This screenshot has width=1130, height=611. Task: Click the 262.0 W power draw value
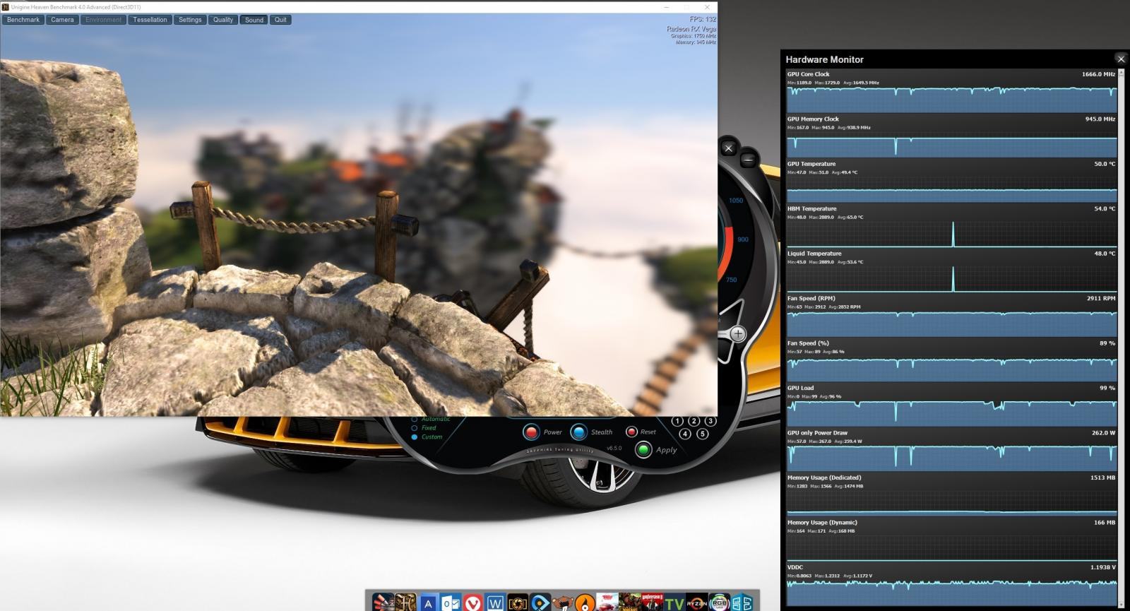1103,433
